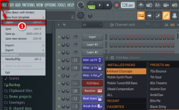This screenshot has height=110, width=179.
Task: Click Exit in the File menu
Action: point(23,73)
